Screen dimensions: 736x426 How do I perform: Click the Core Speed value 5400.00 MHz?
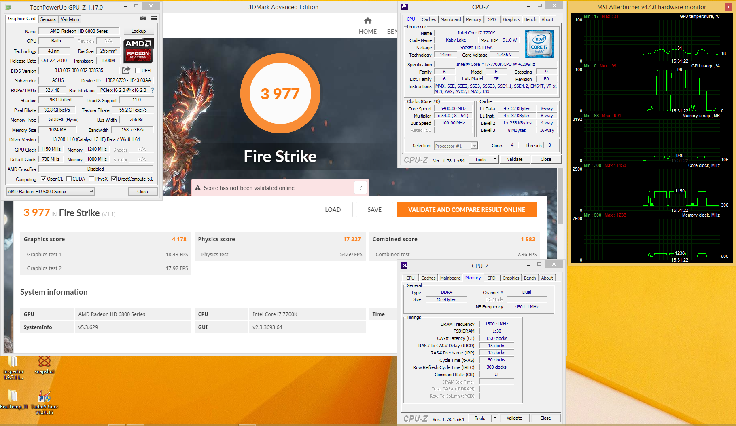tap(453, 108)
